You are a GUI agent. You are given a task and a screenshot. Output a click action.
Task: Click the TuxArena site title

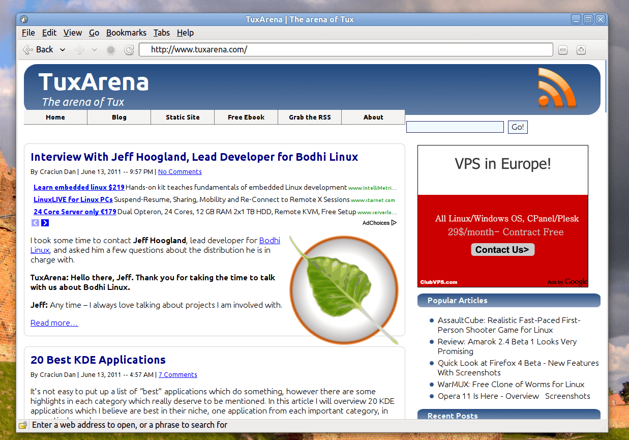94,82
